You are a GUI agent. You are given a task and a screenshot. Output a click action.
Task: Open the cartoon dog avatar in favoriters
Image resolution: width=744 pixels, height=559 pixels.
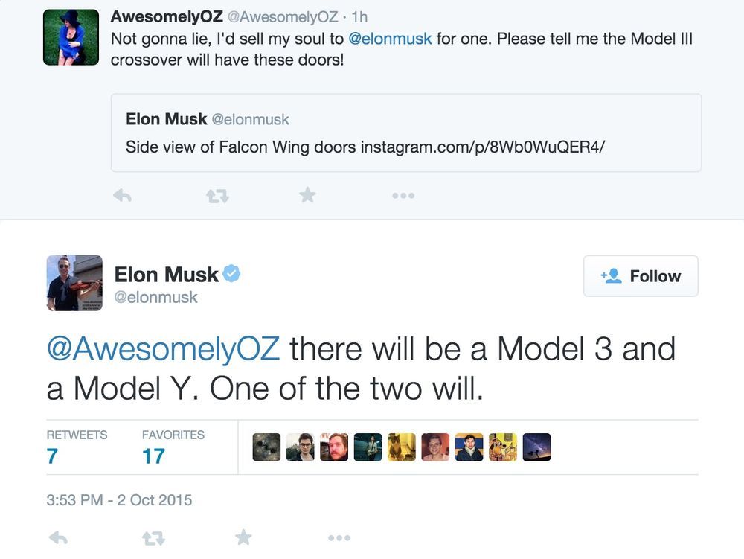click(503, 447)
